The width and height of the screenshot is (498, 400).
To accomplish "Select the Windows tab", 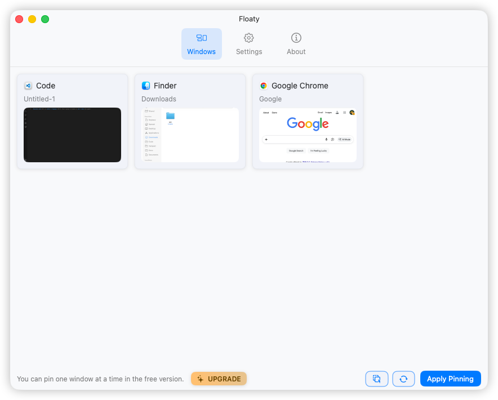I will 201,44.
